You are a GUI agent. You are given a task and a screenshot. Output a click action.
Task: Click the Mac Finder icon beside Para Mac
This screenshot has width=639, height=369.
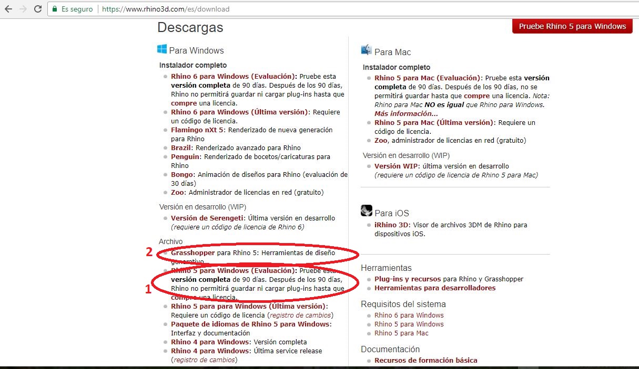pos(367,50)
